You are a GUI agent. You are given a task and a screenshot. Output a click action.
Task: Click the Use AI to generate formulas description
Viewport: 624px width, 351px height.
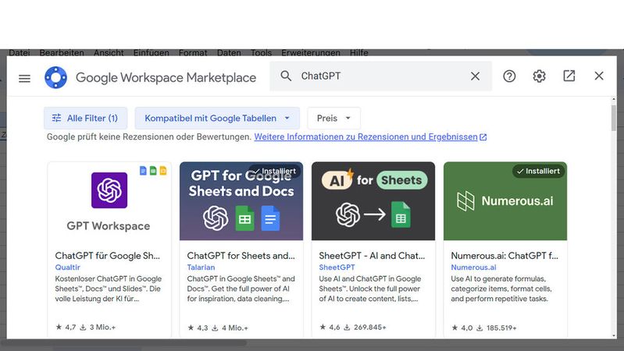click(x=501, y=289)
